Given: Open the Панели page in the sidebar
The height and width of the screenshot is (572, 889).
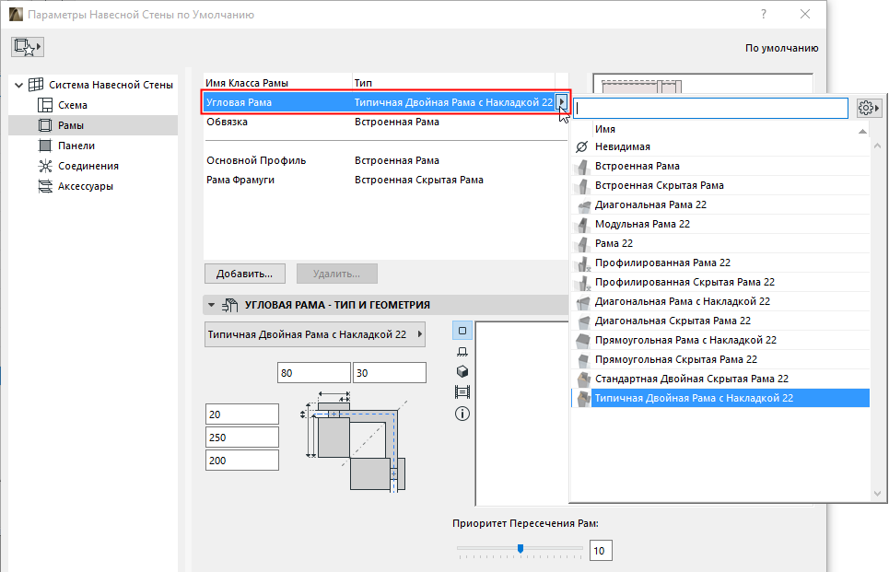Looking at the screenshot, I should tap(76, 146).
